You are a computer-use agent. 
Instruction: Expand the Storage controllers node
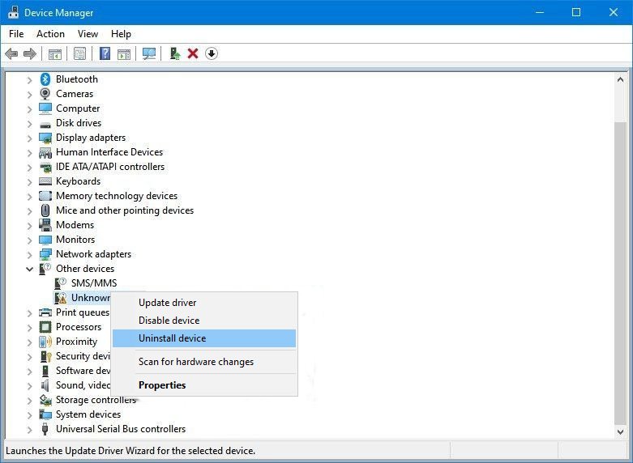point(29,401)
